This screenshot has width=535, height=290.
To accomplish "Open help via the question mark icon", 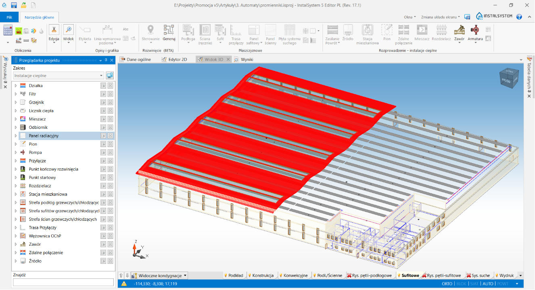I will pos(519,17).
